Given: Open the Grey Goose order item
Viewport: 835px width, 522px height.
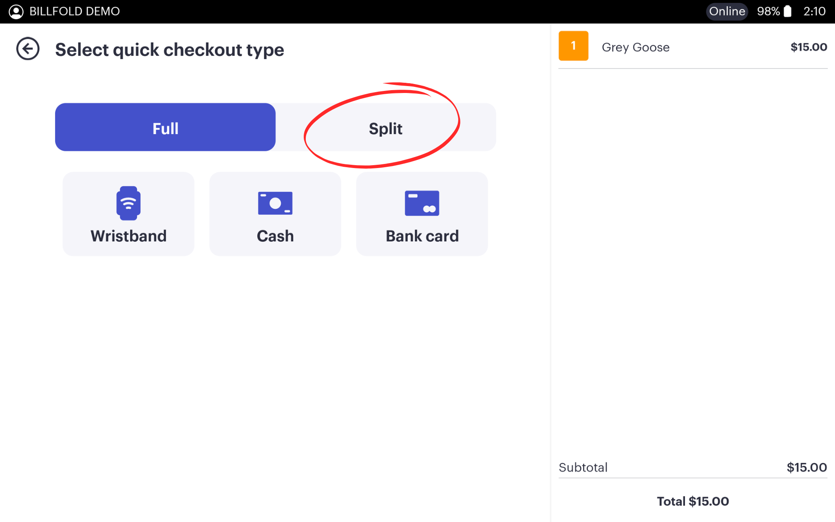Looking at the screenshot, I should coord(636,47).
